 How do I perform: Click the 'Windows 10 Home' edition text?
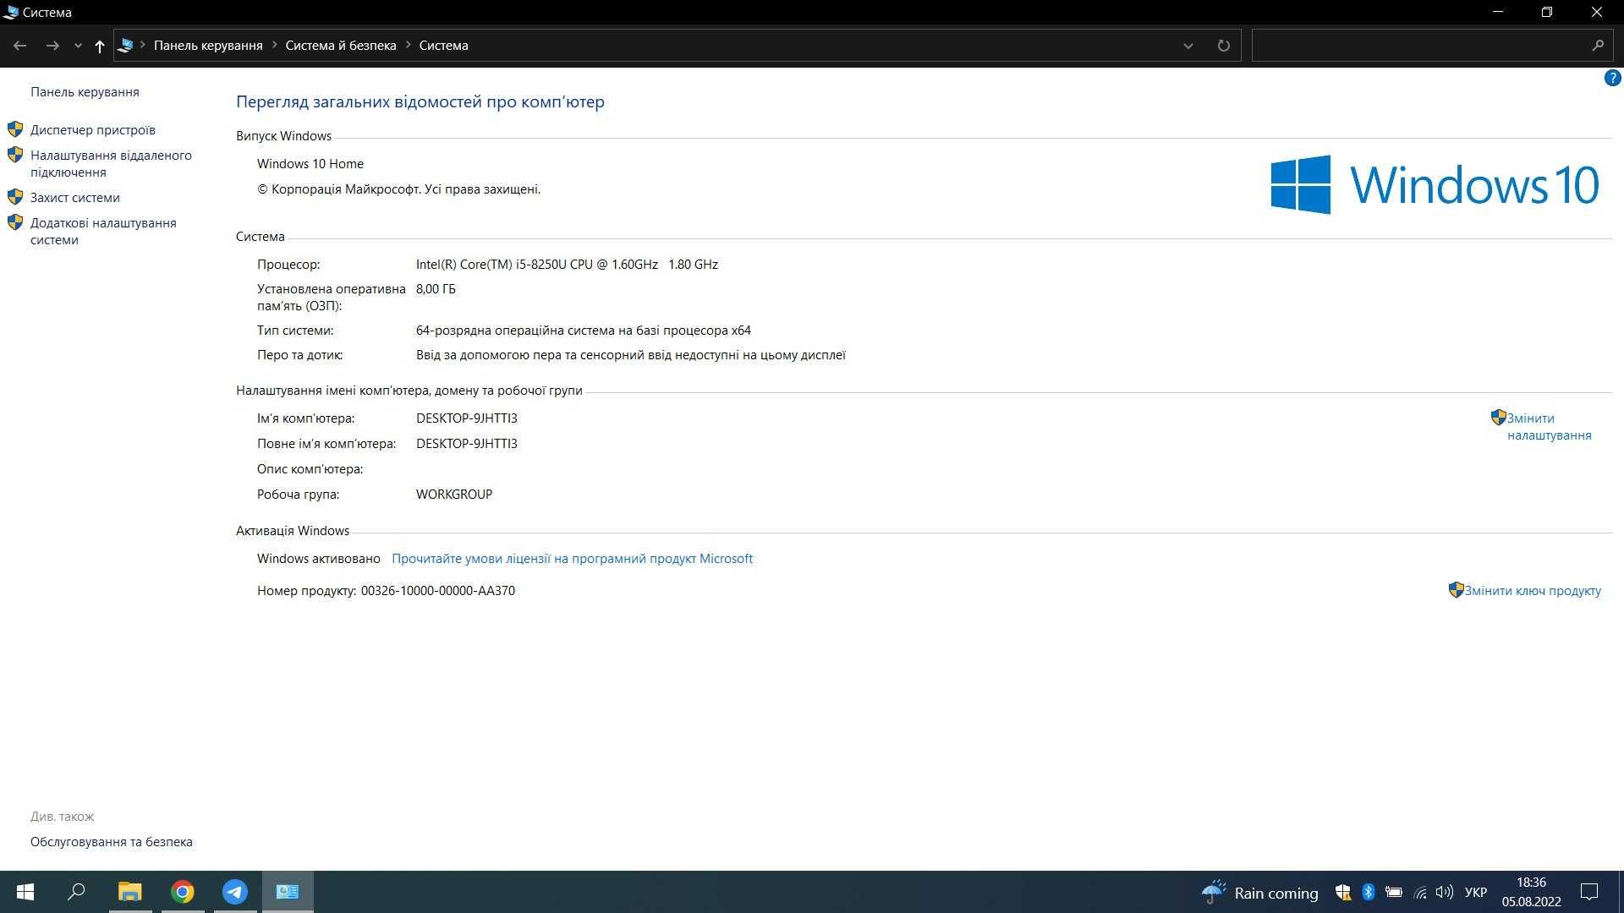(x=310, y=164)
